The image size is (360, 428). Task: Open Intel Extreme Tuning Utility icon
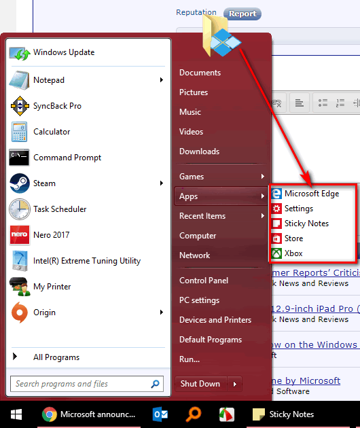tap(20, 261)
